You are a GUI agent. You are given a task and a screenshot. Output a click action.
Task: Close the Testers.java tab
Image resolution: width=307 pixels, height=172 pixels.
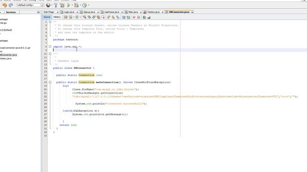pyautogui.click(x=163, y=12)
